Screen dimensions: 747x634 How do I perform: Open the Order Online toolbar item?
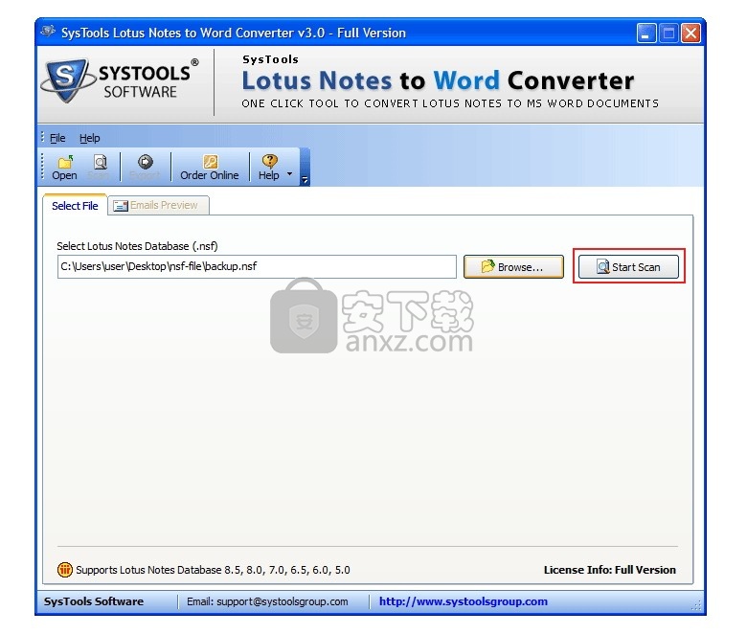209,168
